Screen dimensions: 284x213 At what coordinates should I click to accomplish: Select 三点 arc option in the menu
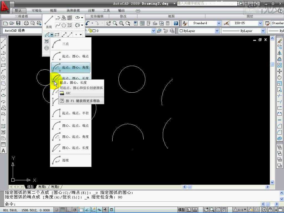[71, 44]
